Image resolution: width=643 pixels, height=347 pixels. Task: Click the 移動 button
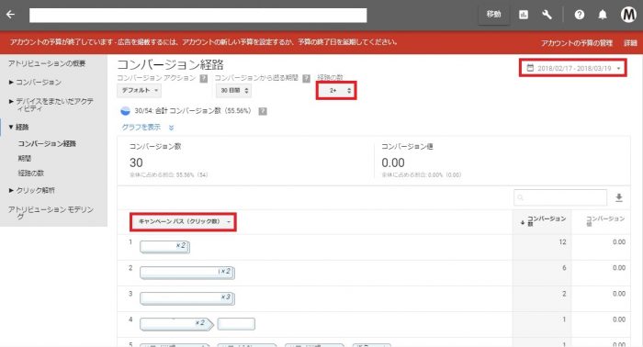[494, 15]
